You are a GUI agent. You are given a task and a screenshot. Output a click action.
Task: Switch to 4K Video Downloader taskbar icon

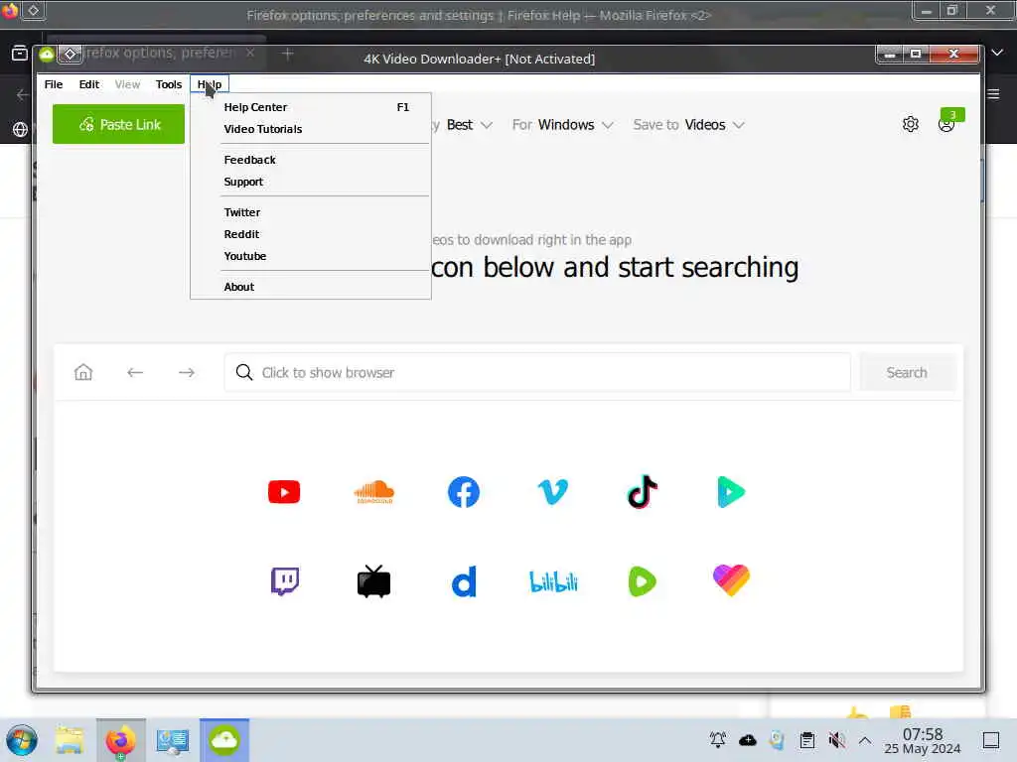pos(224,740)
